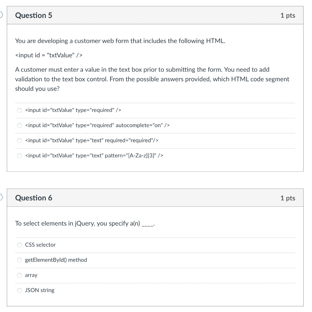Pick the JSON string answer

click(x=19, y=290)
